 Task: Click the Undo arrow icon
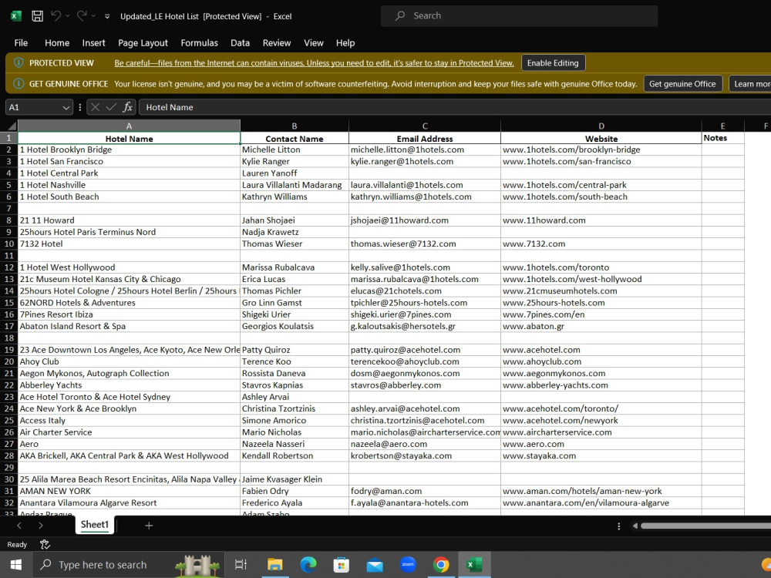point(56,15)
